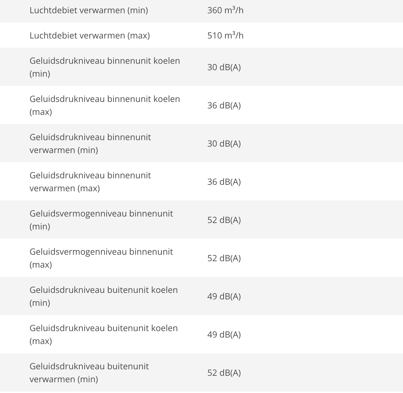Screen dimensions: 403x393
Task: Select the 510 m³/h value
Action: [225, 35]
